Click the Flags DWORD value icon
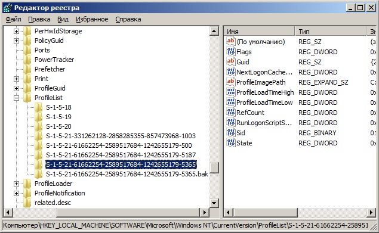The height and width of the screenshot is (233, 379). click(x=231, y=52)
